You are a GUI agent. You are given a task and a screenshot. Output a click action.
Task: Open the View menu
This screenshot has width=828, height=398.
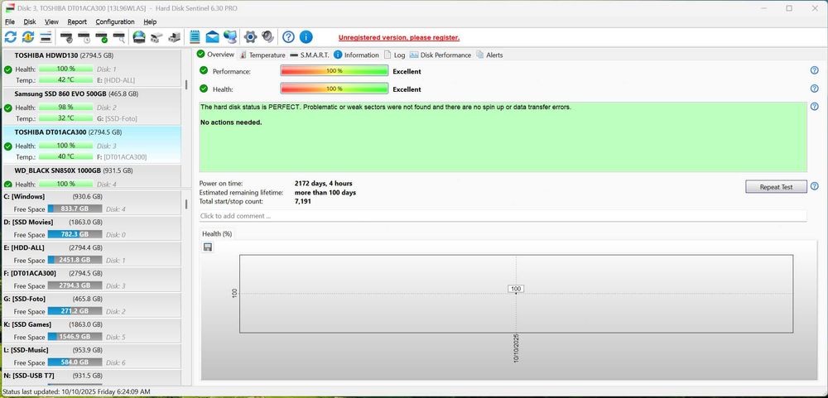click(51, 22)
